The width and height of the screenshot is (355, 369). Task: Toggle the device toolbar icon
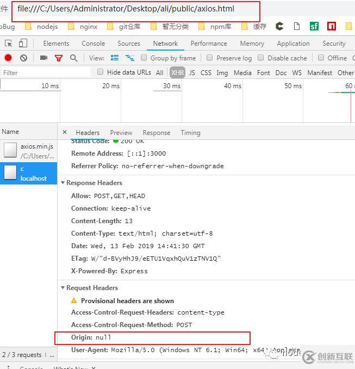point(23,44)
